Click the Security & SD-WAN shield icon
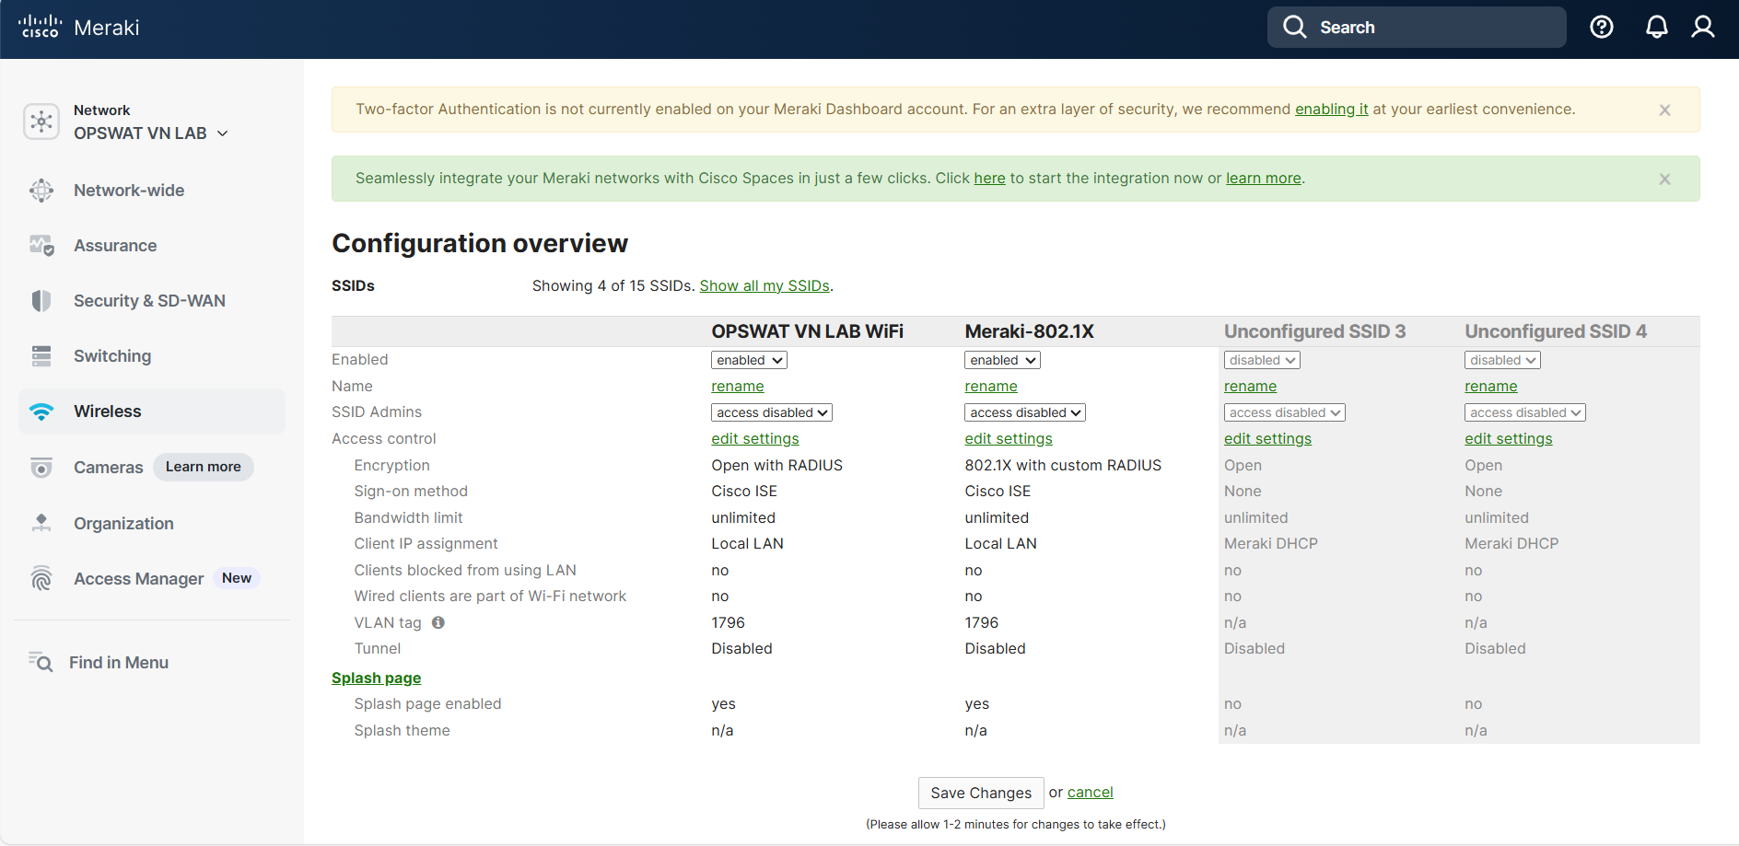 point(41,301)
